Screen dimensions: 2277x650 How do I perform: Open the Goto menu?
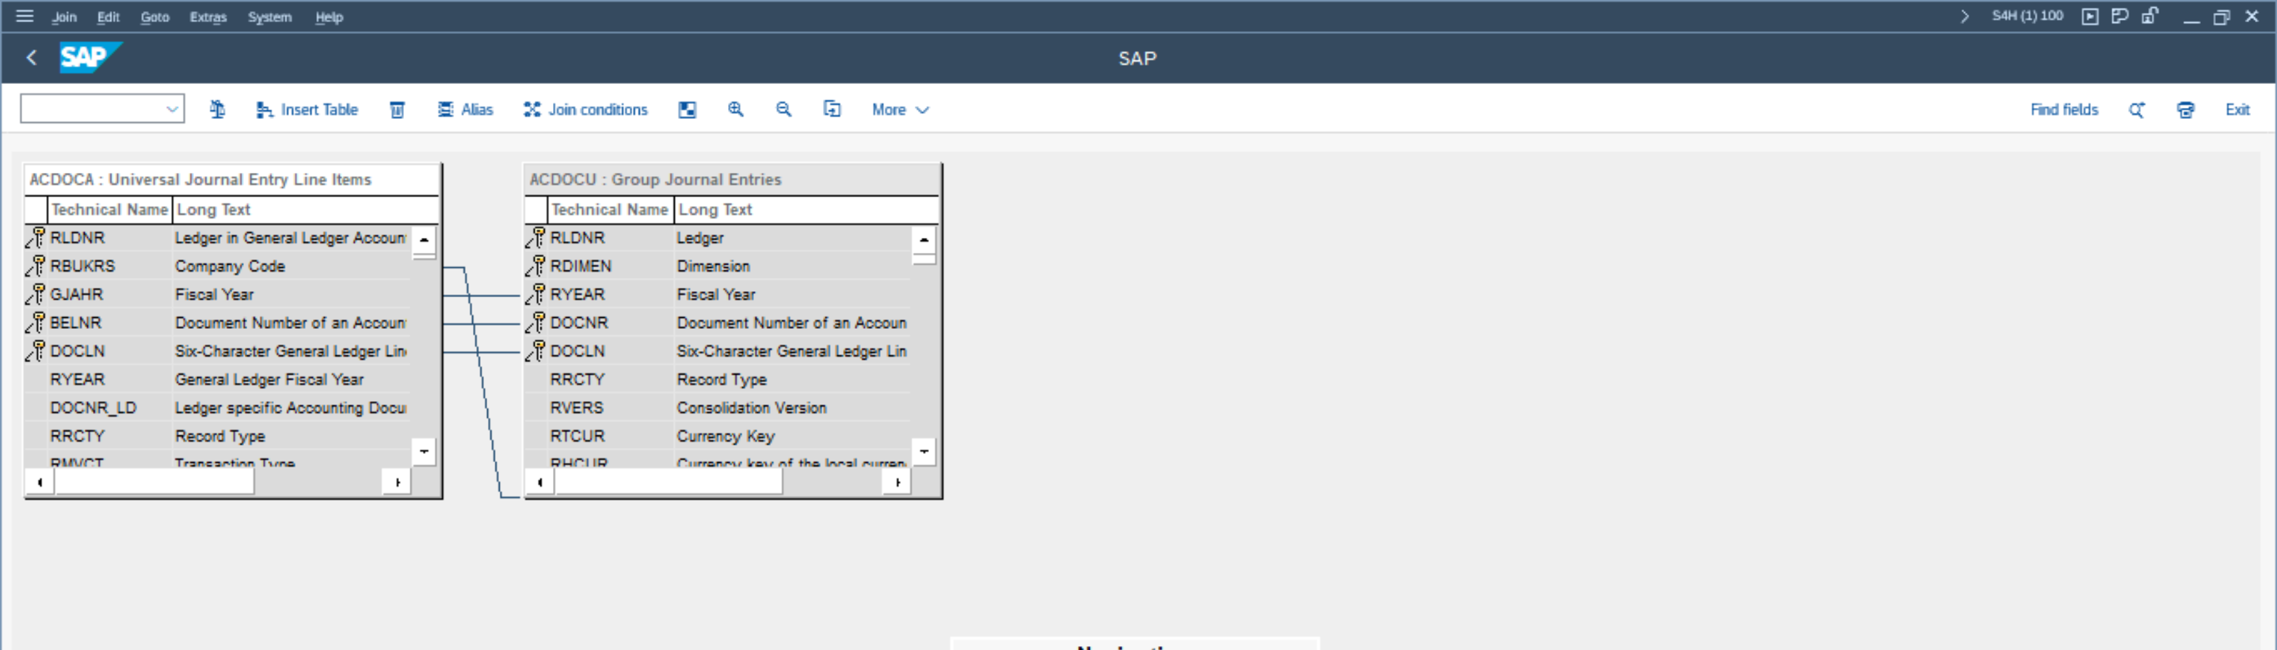click(x=155, y=17)
